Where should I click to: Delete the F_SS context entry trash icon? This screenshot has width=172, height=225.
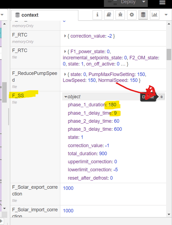pos(162,97)
